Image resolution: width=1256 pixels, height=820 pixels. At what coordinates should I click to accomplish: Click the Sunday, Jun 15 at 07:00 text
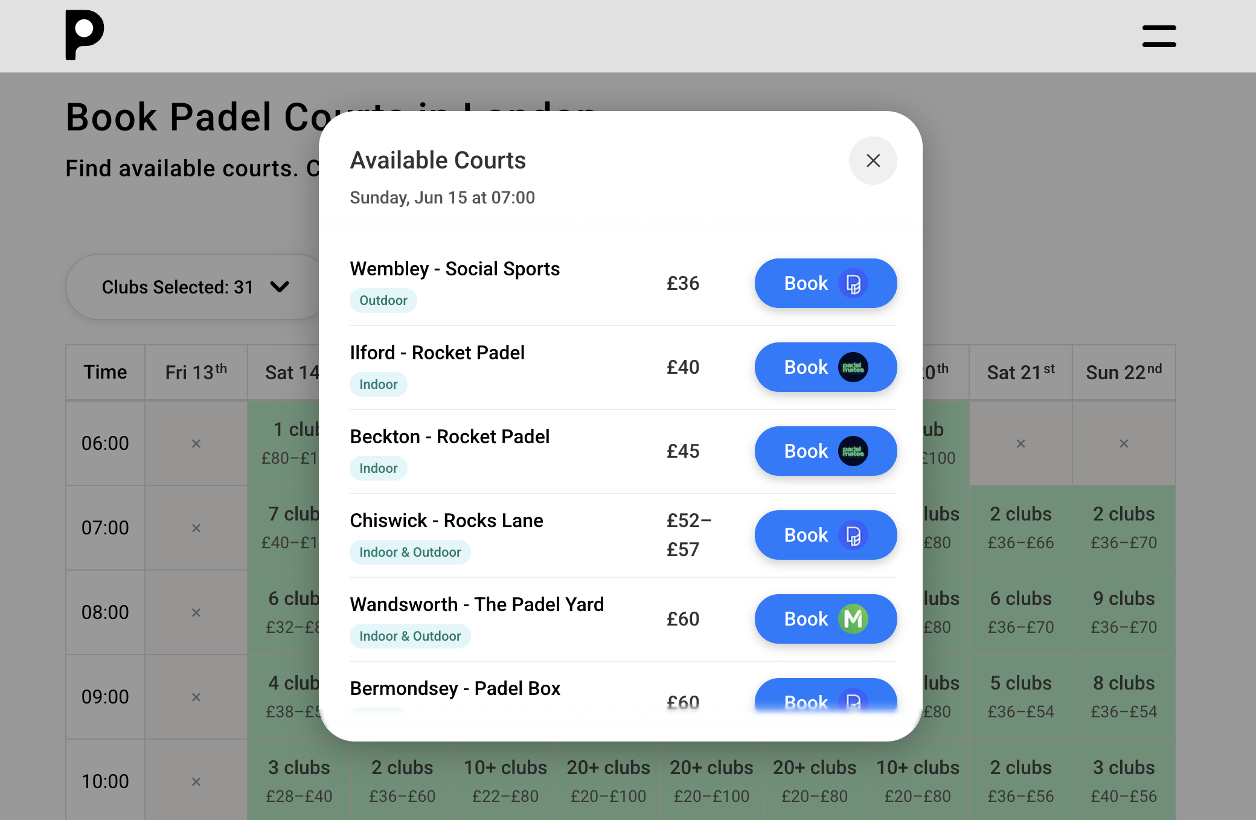click(x=442, y=198)
